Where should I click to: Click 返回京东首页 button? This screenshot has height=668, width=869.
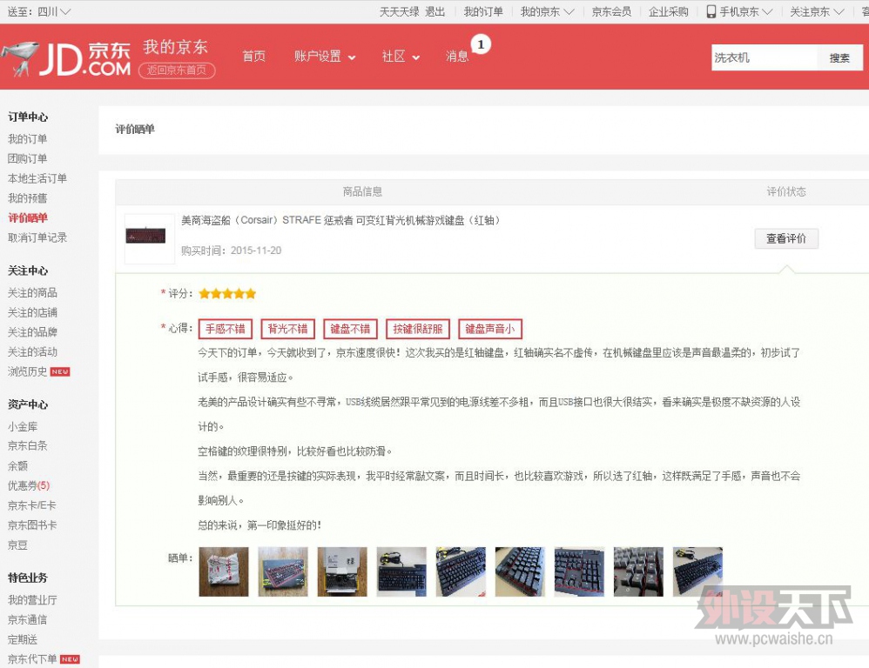(x=177, y=70)
